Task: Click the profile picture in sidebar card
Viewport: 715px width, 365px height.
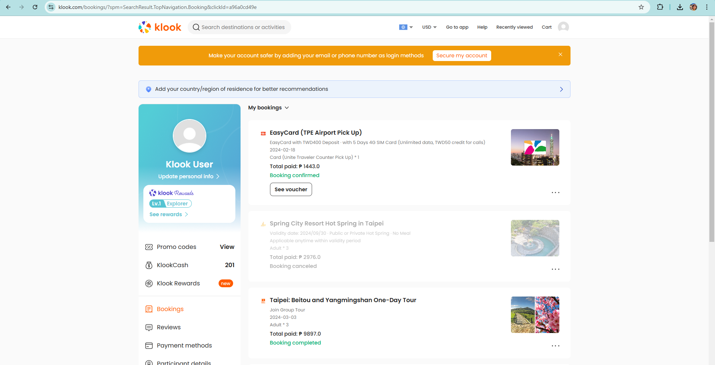Action: [x=190, y=136]
